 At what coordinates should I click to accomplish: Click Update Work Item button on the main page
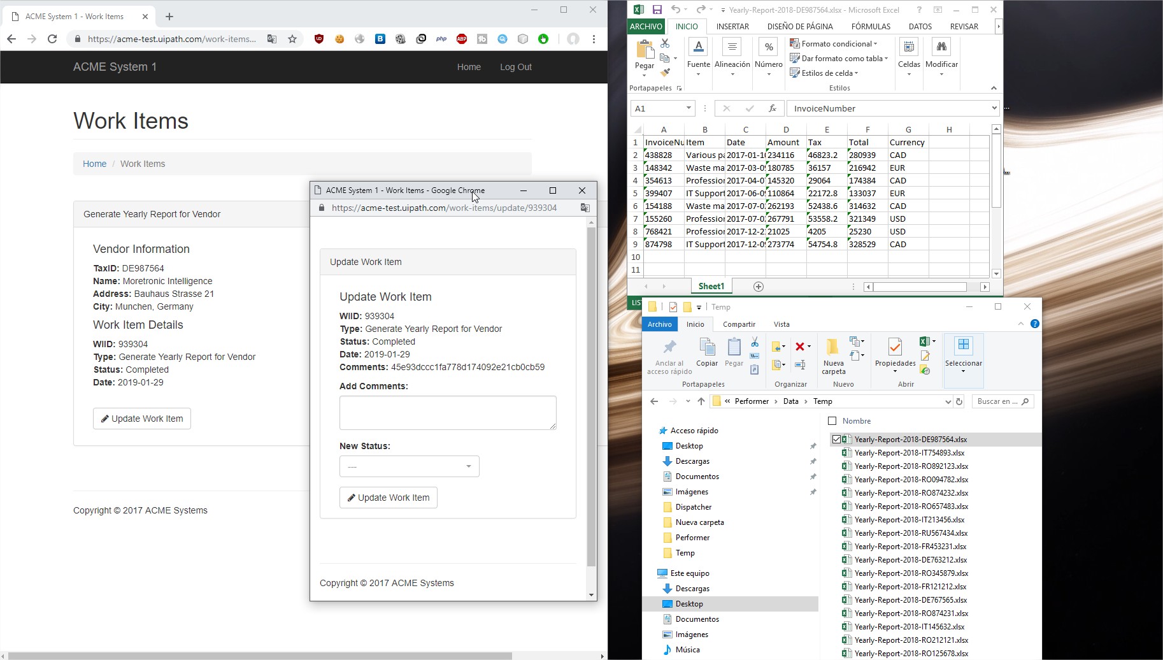(142, 419)
